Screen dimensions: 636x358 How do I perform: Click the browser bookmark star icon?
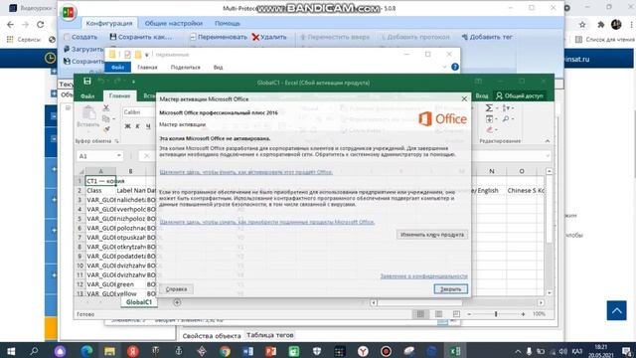[x=582, y=25]
